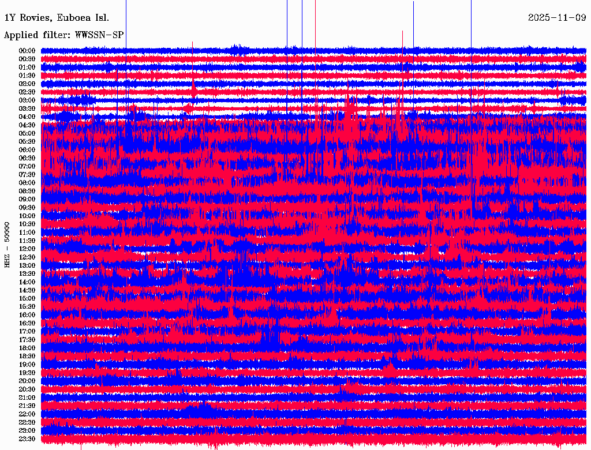The width and height of the screenshot is (591, 450).
Task: Click the 08:00 time marker
Action: pyautogui.click(x=27, y=183)
